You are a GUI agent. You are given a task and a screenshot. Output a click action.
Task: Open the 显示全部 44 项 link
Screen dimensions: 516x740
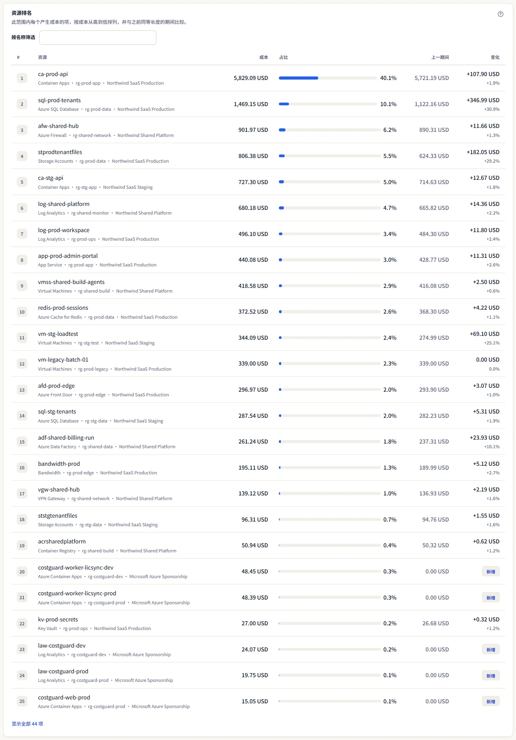coord(27,724)
